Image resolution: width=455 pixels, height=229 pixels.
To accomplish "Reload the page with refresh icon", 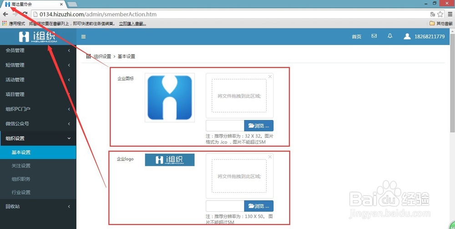I will [25, 14].
